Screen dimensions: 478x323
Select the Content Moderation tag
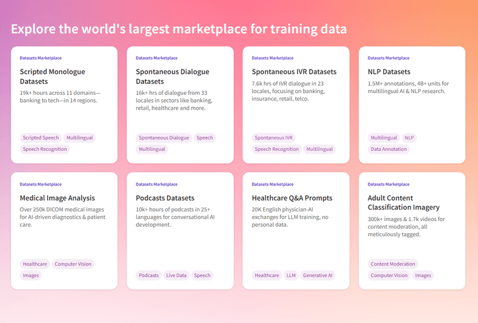[393, 264]
